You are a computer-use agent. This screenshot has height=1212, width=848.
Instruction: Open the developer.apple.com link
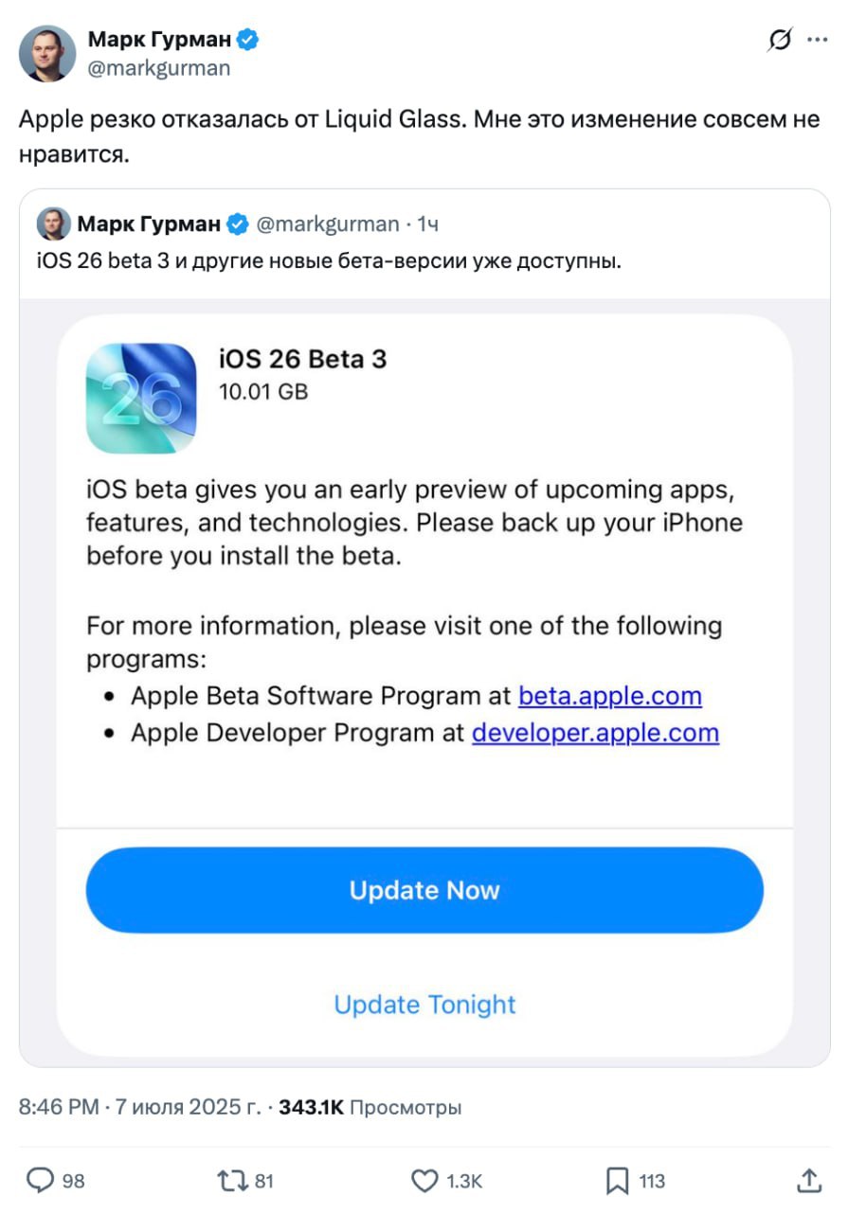click(x=595, y=733)
